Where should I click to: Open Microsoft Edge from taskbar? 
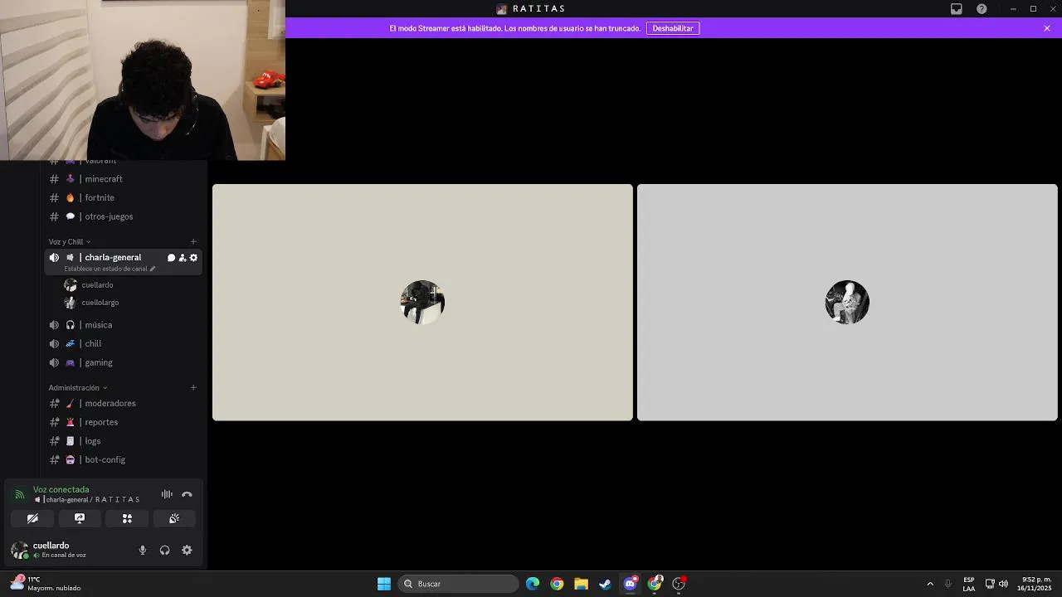tap(533, 584)
